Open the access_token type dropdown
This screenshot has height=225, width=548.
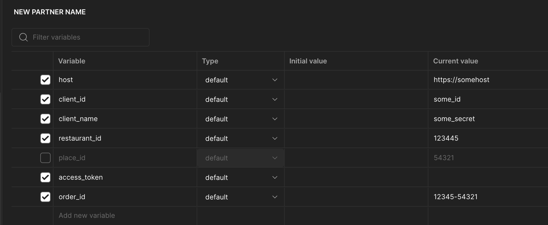[241, 177]
